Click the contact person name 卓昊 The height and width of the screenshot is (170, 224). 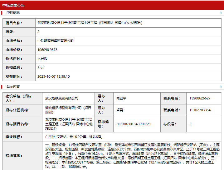coord(119,110)
